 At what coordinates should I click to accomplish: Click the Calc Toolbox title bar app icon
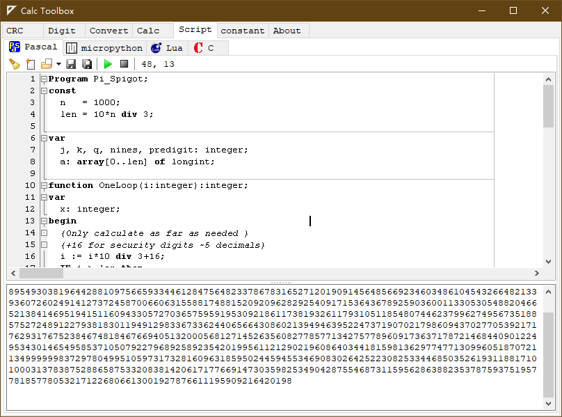click(11, 10)
